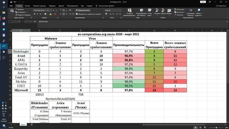Open Format as Table (Форматировать как таблицу)
The height and width of the screenshot is (129, 229).
(141, 12)
